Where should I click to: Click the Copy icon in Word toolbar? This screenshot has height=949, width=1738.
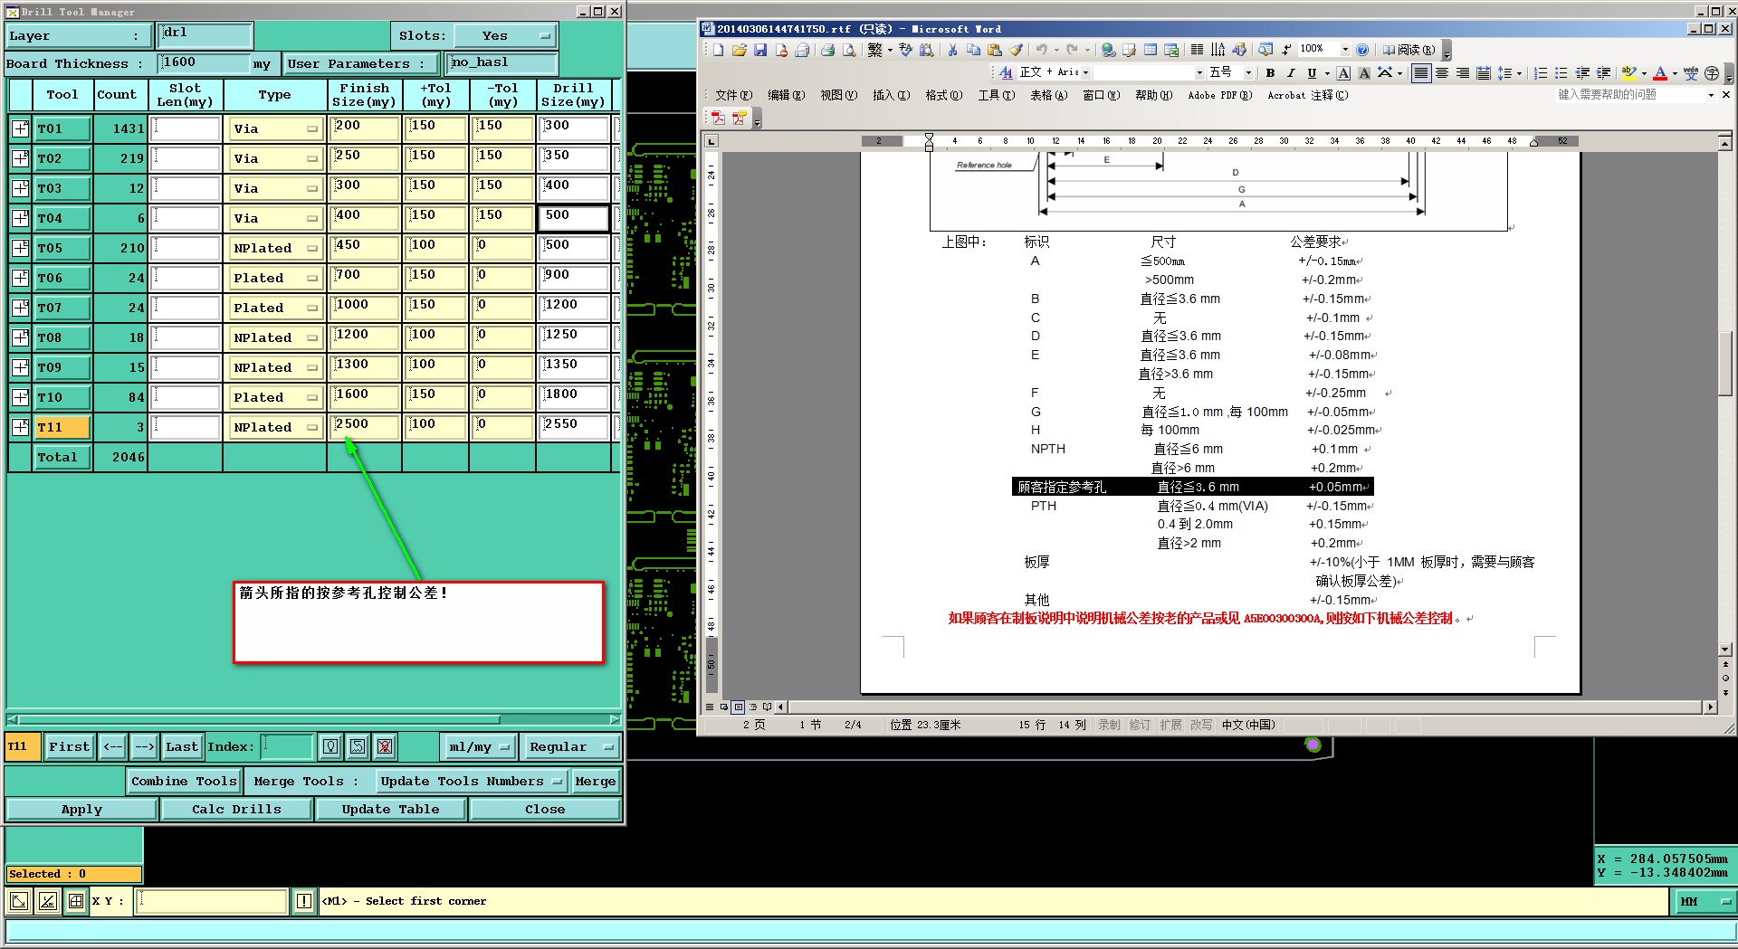click(x=974, y=50)
